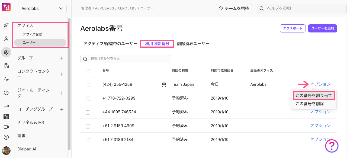
Task: Click the user avatar photo
Action: coord(6,151)
